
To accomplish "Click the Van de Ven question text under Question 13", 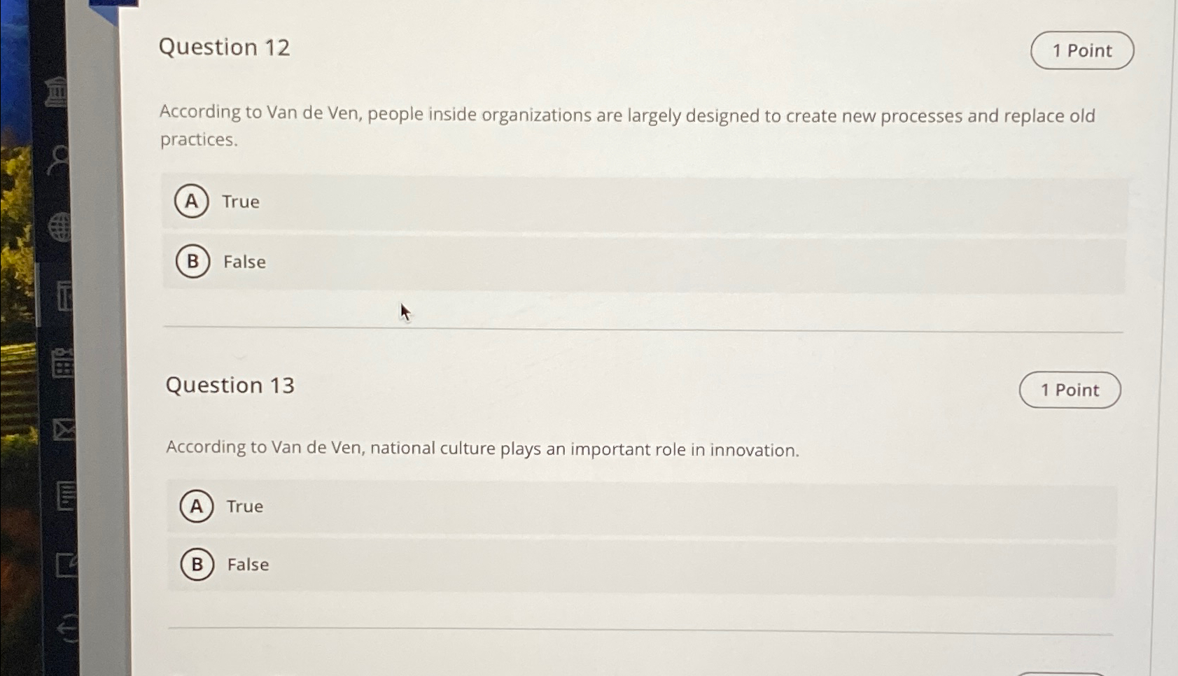I will 483,448.
